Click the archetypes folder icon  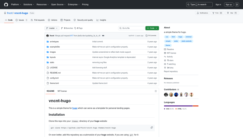point(48,42)
